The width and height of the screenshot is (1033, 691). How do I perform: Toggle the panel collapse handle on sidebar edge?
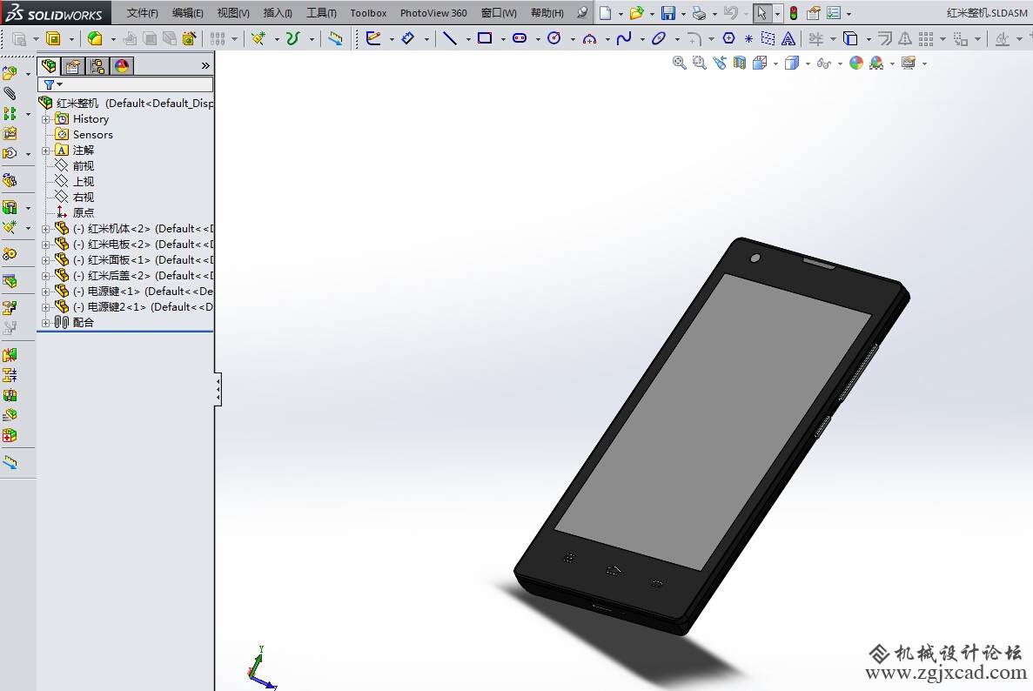point(218,389)
